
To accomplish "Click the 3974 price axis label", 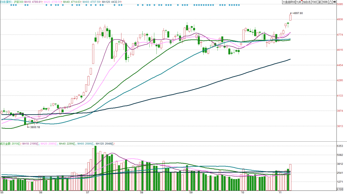I will coord(340,111).
